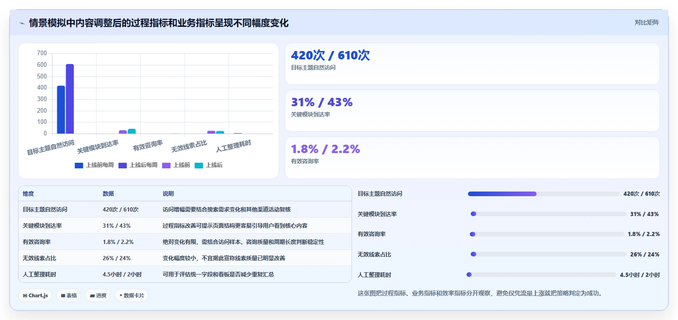Select the 关键模块到达率 table cell
The image size is (678, 320).
[x=42, y=226]
